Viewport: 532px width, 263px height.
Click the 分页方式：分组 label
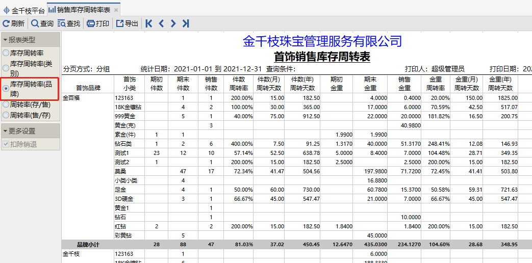click(87, 69)
